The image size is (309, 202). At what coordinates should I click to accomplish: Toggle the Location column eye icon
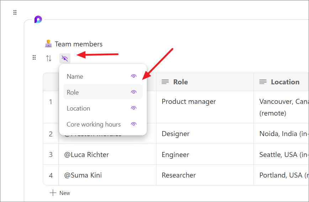point(134,108)
